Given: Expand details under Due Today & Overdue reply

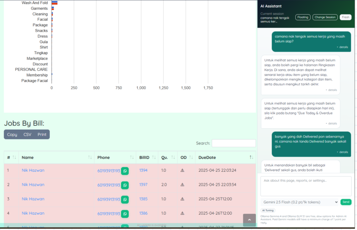Looking at the screenshot, I should pyautogui.click(x=332, y=123).
